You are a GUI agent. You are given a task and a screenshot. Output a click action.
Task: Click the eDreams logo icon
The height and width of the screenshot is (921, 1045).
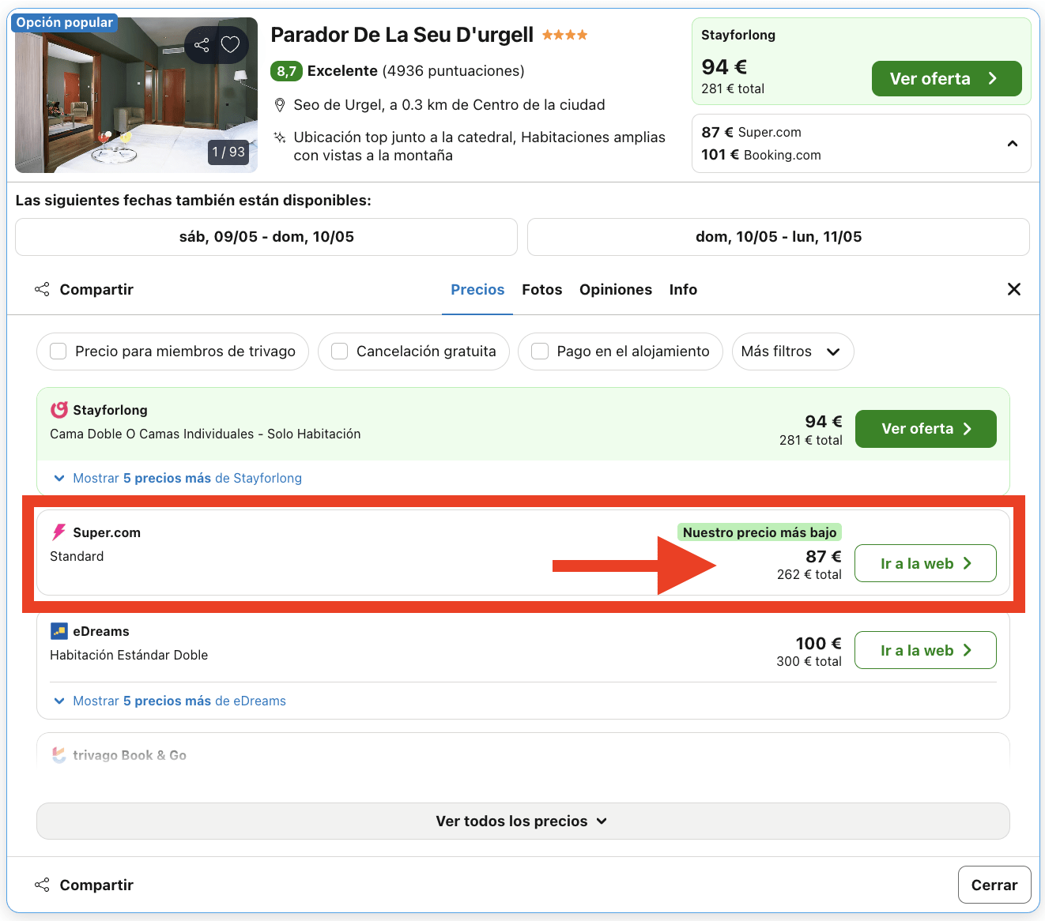(x=58, y=631)
